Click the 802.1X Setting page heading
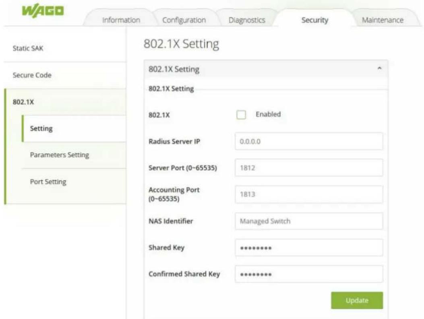This screenshot has height=319, width=424. [x=181, y=44]
